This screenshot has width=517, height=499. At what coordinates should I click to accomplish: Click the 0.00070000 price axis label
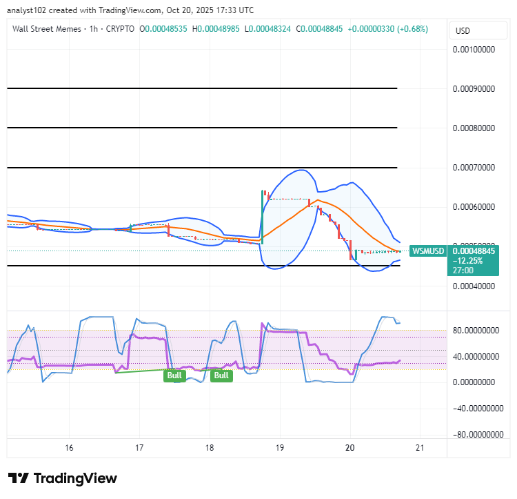[x=474, y=167]
